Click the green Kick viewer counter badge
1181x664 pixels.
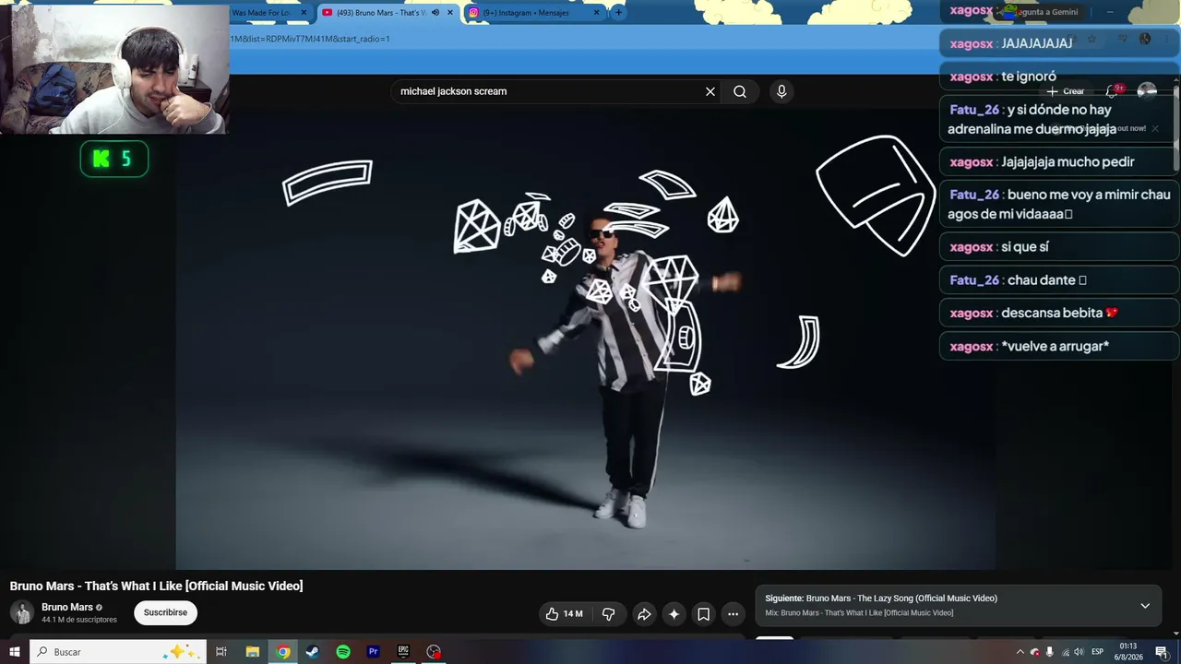click(x=114, y=160)
